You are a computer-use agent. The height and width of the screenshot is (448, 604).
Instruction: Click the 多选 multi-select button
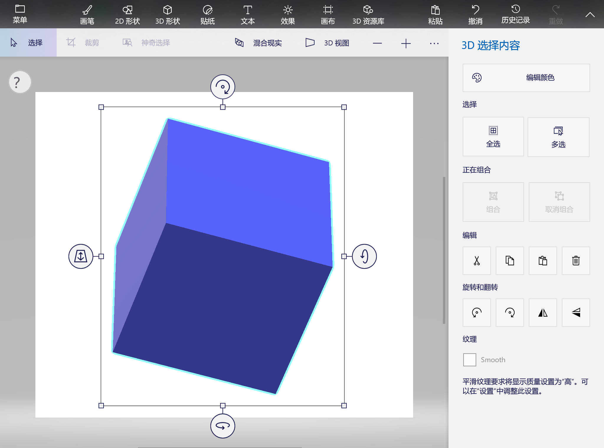(x=558, y=137)
